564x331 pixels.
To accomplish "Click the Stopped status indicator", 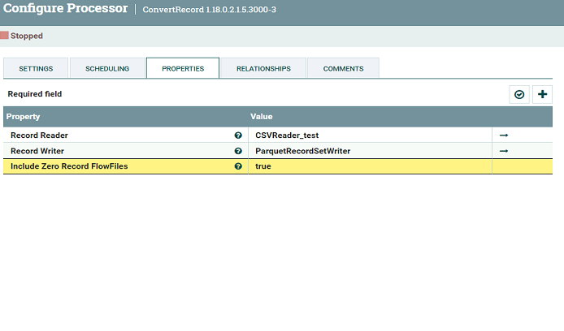I will coord(22,36).
